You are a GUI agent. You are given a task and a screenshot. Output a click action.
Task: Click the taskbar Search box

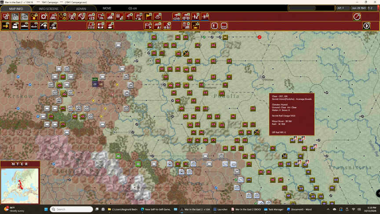tap(72, 209)
